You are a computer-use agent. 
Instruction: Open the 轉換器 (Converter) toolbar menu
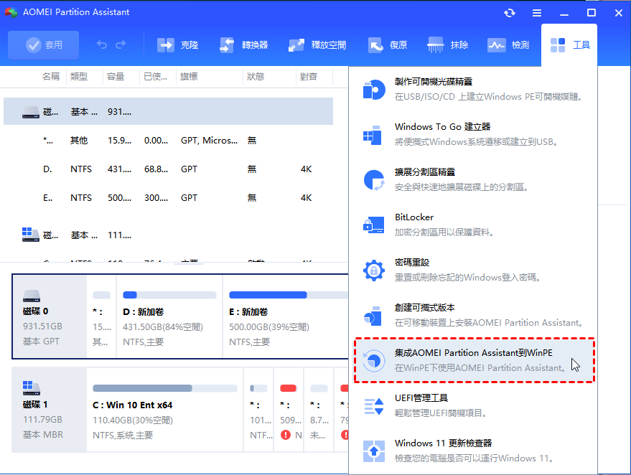pos(244,45)
